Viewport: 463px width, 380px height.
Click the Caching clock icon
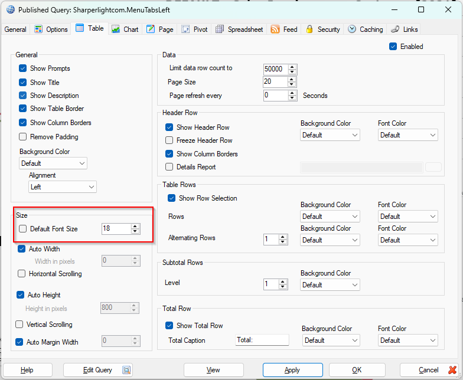click(x=352, y=30)
